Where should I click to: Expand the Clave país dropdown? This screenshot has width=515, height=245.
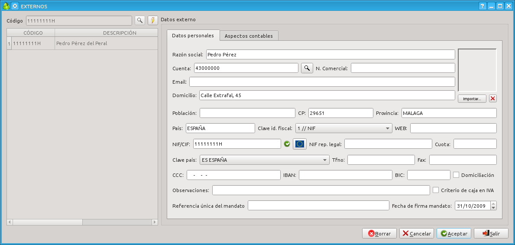(x=264, y=160)
